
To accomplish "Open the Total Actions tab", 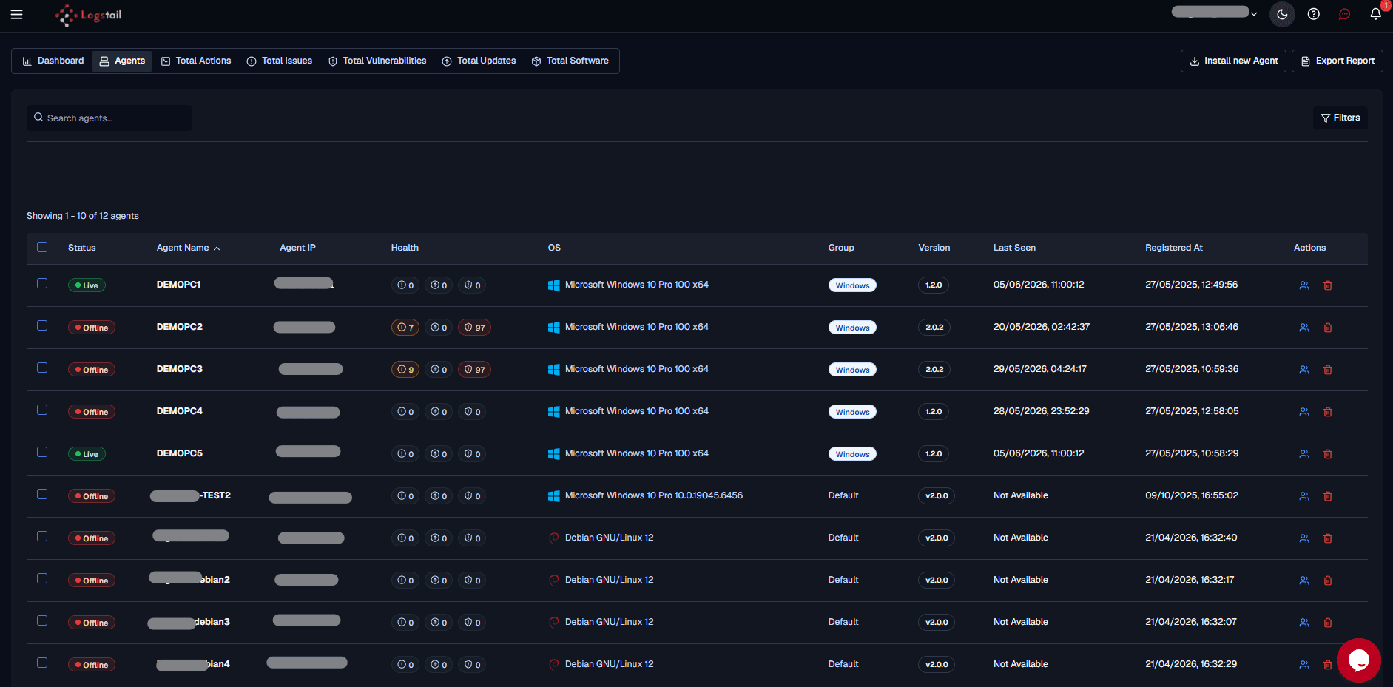I will pyautogui.click(x=196, y=61).
